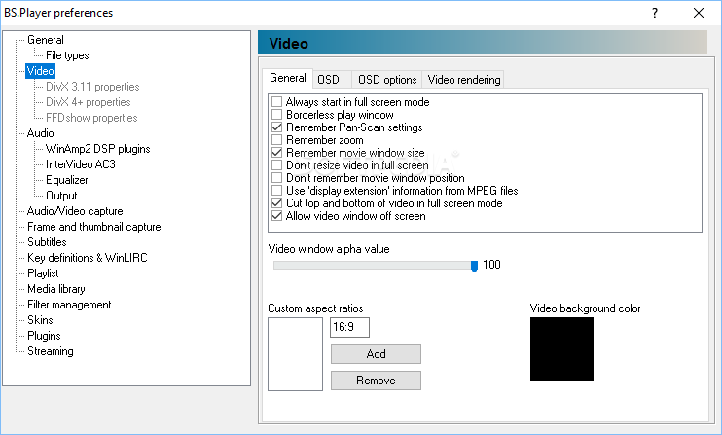Uncheck Cut top and bottom of video
This screenshot has height=435, width=722.
276,203
